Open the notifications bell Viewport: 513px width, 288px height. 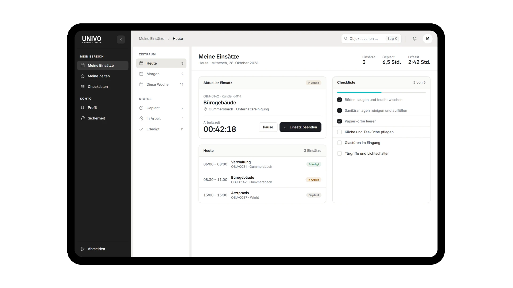pyautogui.click(x=414, y=39)
